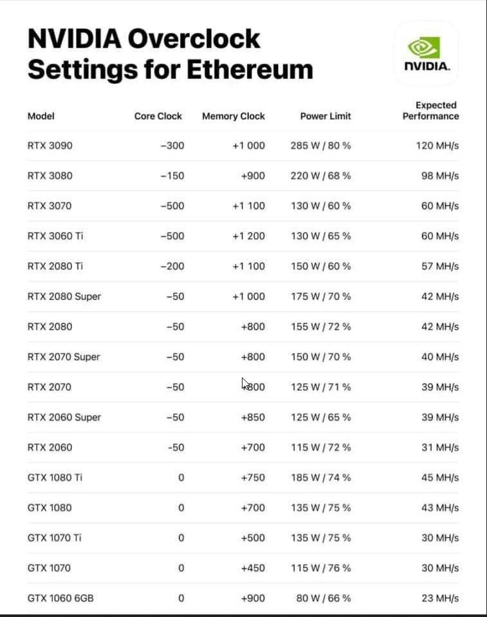The height and width of the screenshot is (617, 487).
Task: Click the RTX 3080 row label
Action: click(x=50, y=175)
